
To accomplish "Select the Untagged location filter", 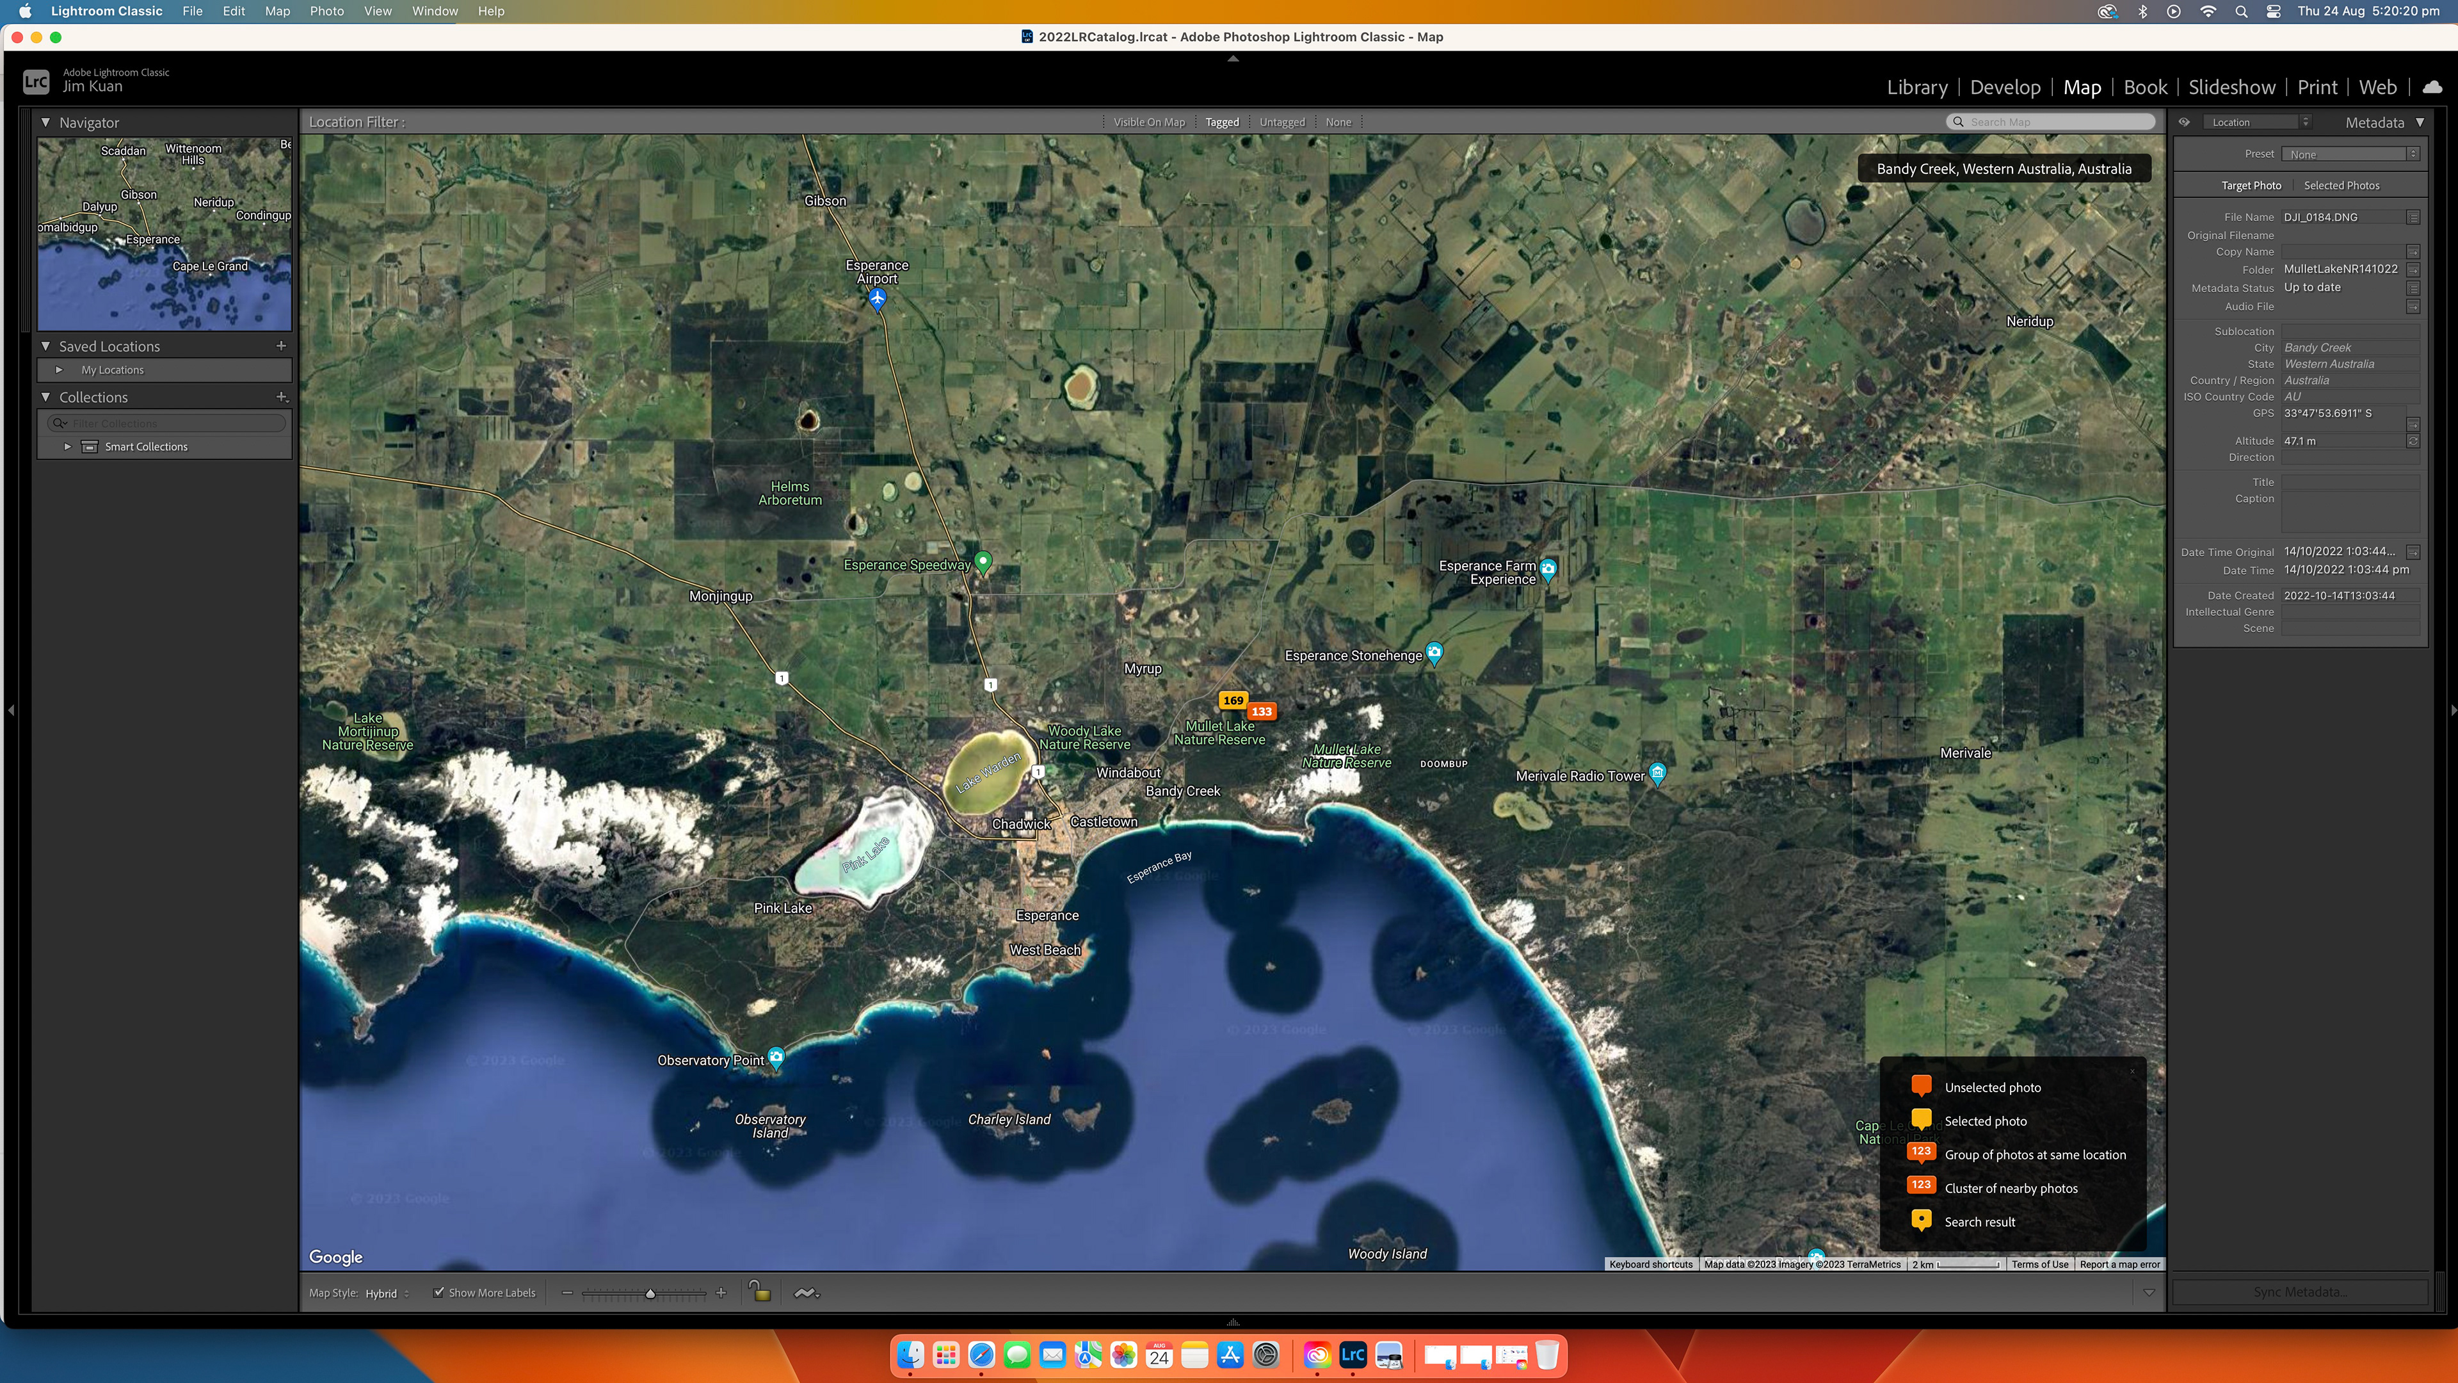I will (1281, 122).
